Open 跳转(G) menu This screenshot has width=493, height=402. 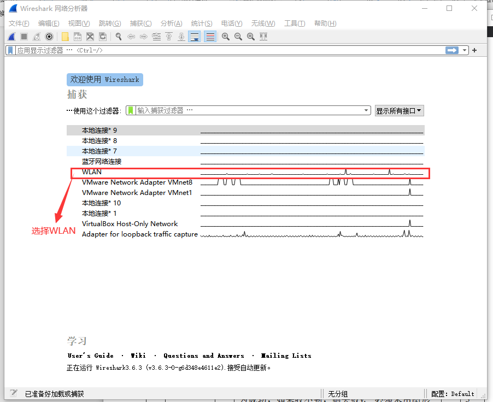[x=110, y=23]
